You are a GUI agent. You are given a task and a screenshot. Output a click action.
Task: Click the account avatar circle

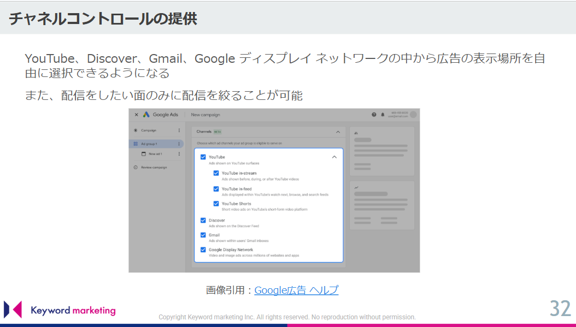pos(413,115)
